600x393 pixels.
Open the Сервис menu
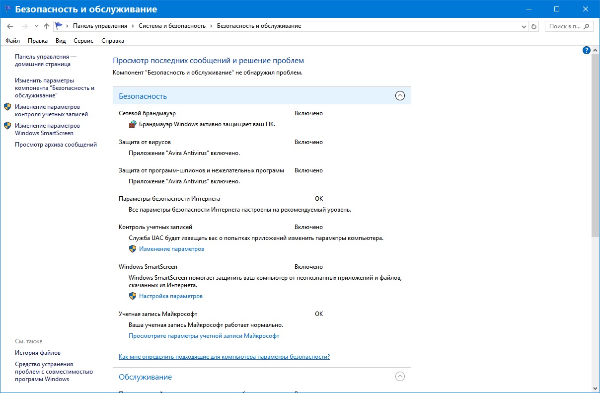click(x=83, y=41)
